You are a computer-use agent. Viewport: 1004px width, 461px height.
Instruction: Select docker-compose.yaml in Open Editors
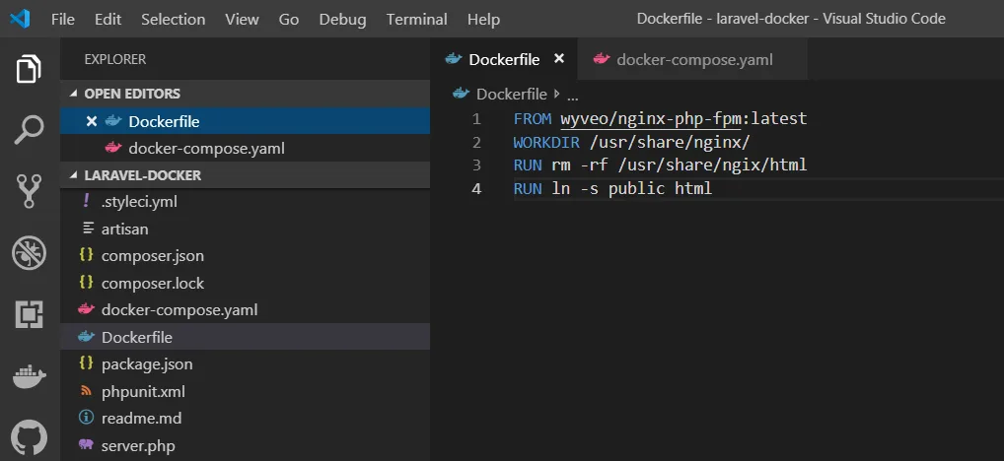(246, 149)
